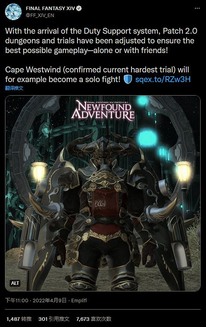
Task: Click the FINAL FANTASY XIV display name
Action: click(50, 9)
